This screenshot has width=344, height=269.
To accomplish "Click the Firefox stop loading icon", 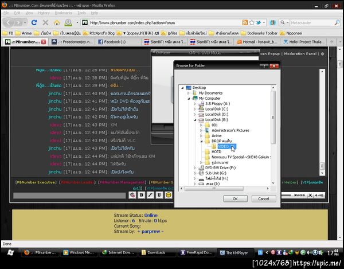I will click(x=45, y=22).
